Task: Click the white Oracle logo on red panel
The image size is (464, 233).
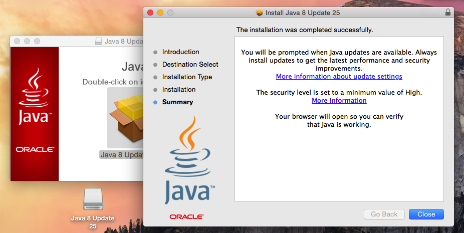Action: point(34,149)
